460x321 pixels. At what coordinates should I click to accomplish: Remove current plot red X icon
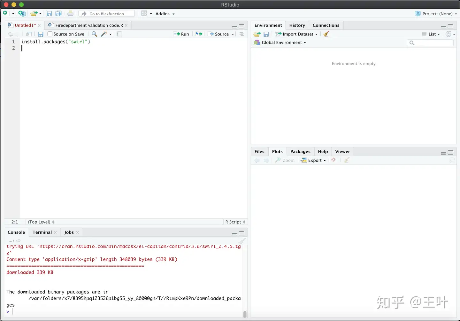click(x=333, y=160)
